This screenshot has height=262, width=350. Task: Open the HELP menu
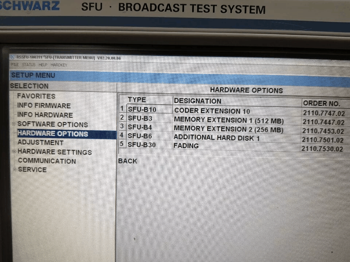click(x=43, y=65)
